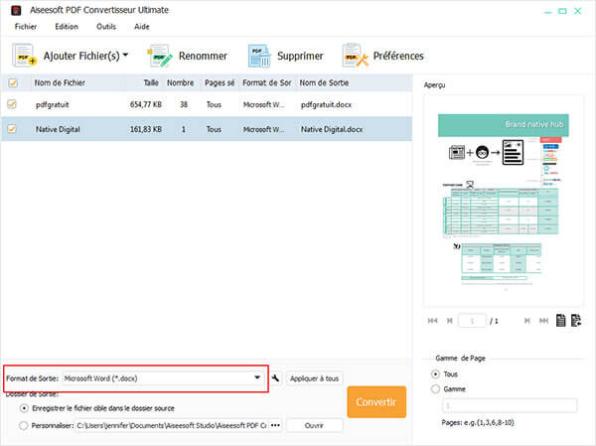Expand the Ajouter Fichier(s) dropdown arrow
This screenshot has width=596, height=446.
click(x=125, y=56)
